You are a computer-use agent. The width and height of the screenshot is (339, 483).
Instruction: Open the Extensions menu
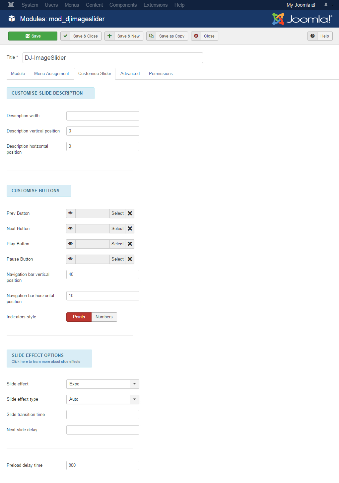coord(155,5)
